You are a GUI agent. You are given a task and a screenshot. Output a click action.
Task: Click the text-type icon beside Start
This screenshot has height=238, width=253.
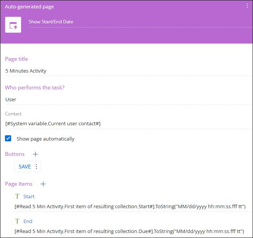[x=17, y=196]
